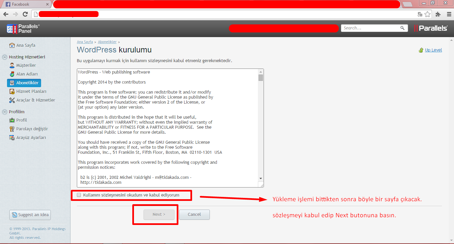Click license text scrollbar down arrow
This screenshot has height=244, width=454.
[x=261, y=179]
